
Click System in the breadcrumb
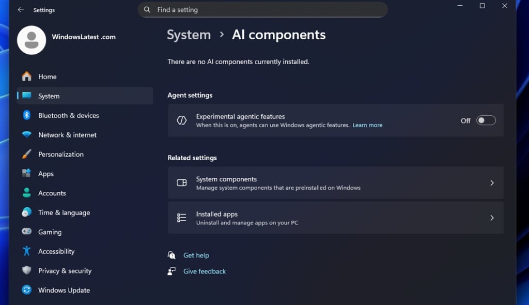(x=189, y=35)
